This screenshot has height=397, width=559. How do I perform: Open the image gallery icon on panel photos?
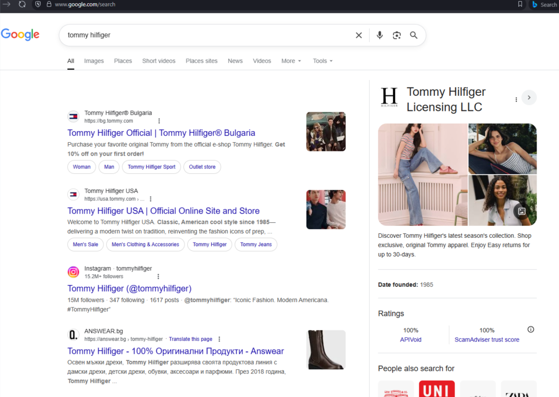pyautogui.click(x=522, y=211)
